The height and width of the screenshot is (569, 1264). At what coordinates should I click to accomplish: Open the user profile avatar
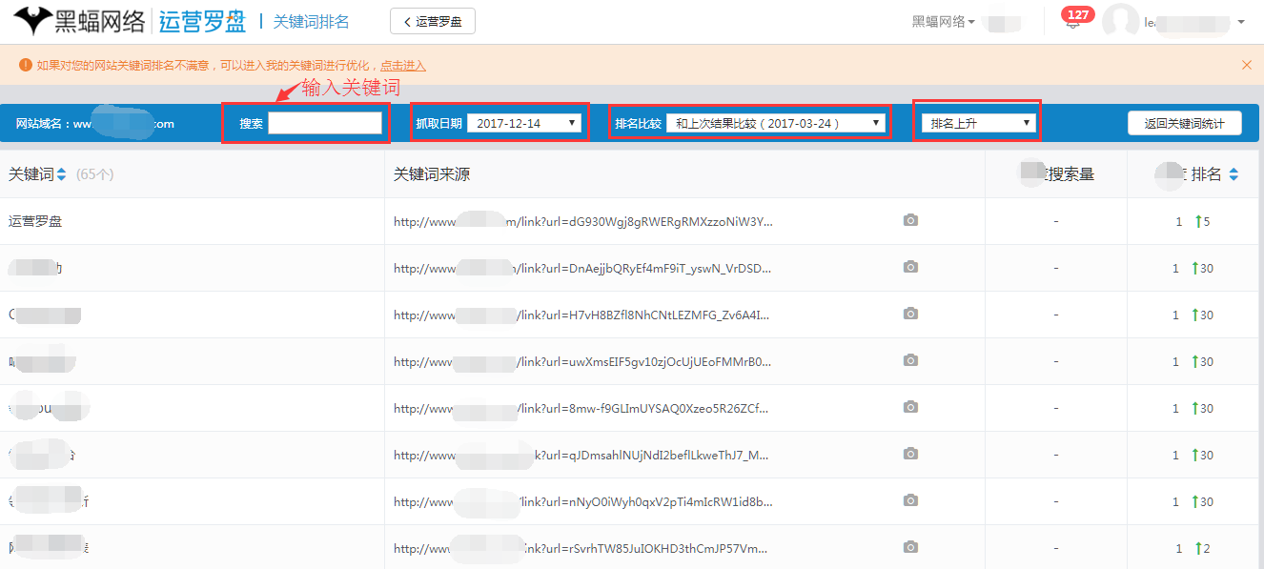[1120, 21]
